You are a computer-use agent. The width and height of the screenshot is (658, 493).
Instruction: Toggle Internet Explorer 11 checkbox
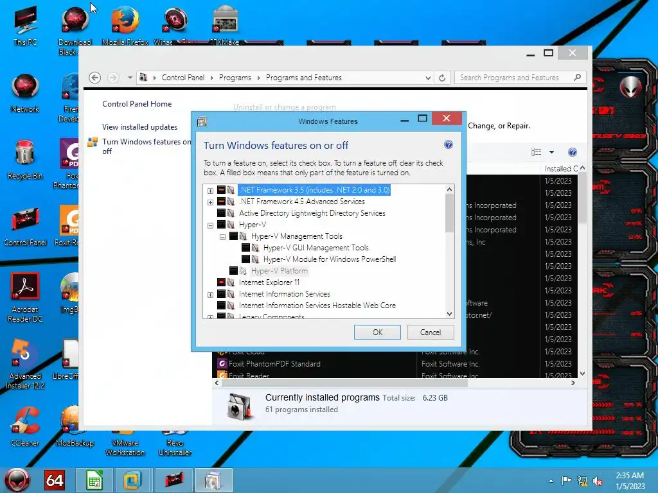click(221, 282)
